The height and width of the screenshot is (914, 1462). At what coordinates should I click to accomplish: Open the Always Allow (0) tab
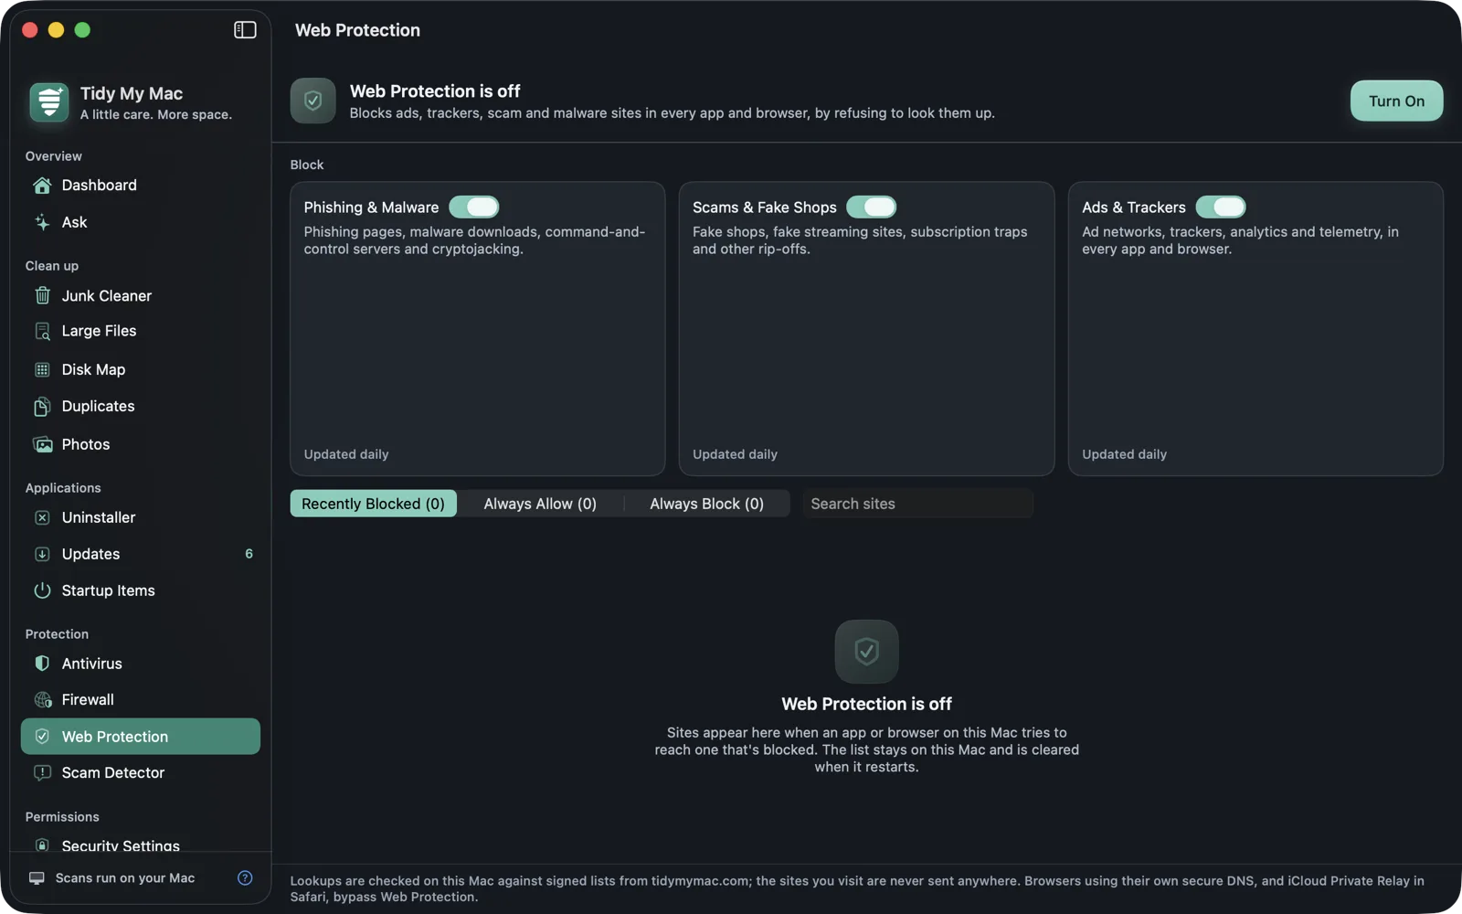tap(540, 504)
